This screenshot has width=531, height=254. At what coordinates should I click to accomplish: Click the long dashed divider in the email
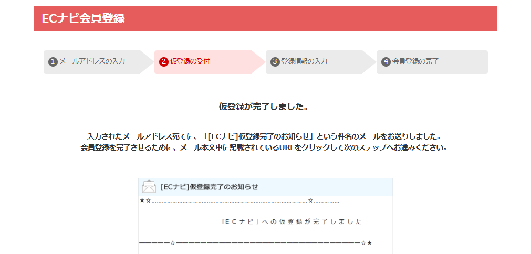268,243
